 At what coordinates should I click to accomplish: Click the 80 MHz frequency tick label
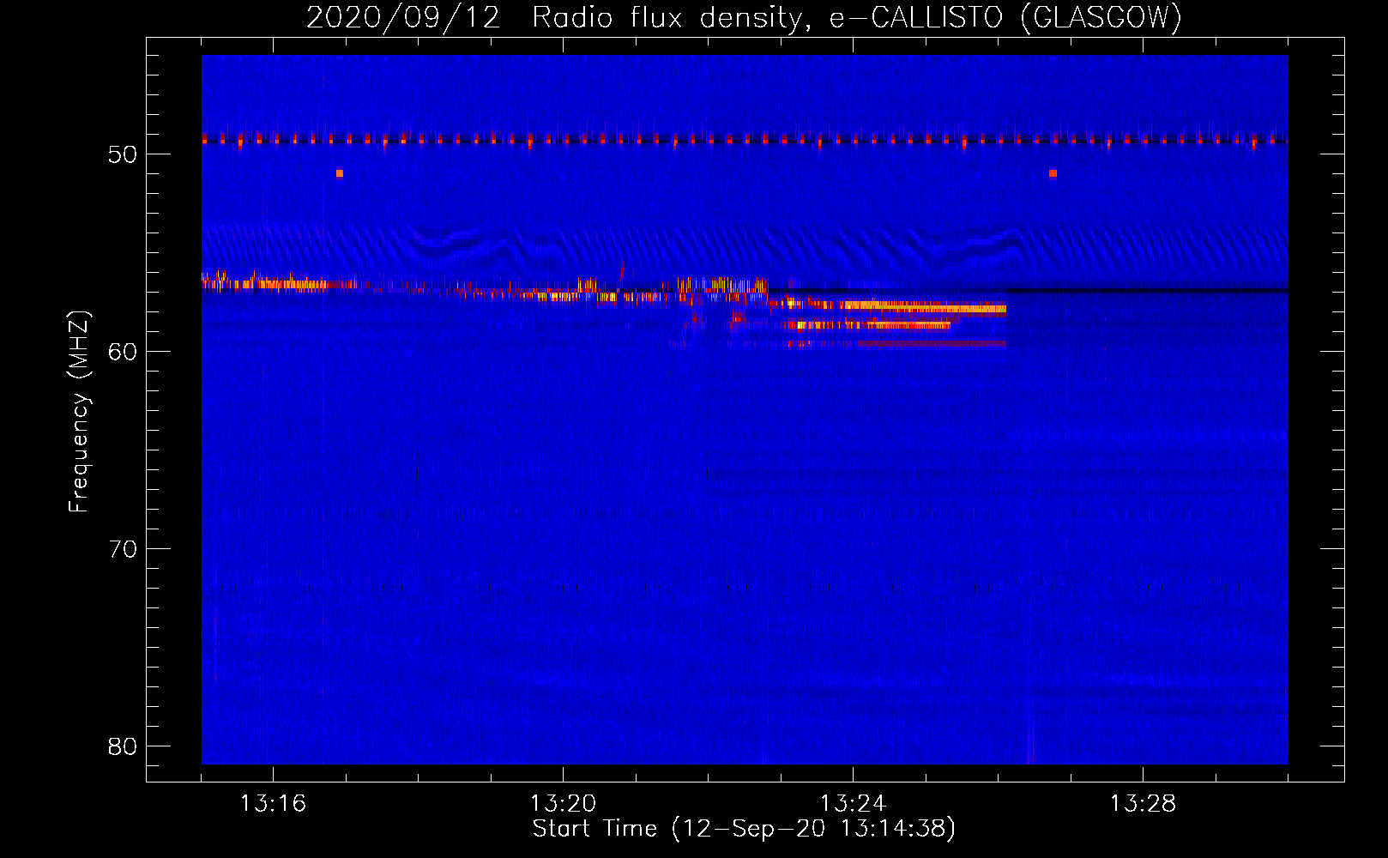pyautogui.click(x=123, y=746)
